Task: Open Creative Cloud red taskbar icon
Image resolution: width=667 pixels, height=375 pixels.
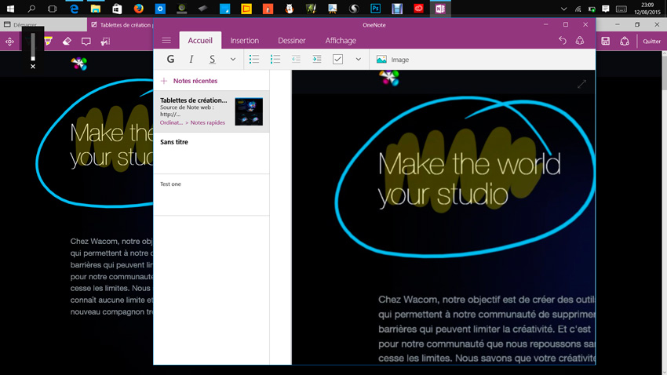Action: point(418,9)
